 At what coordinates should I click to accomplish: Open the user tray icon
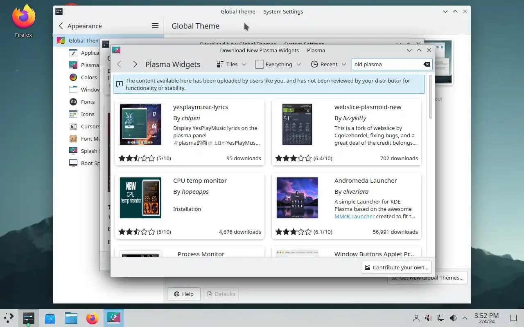pos(416,318)
